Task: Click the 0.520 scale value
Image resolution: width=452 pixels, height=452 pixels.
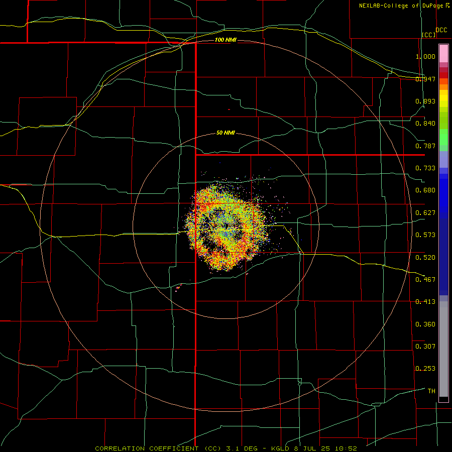Action: point(425,258)
